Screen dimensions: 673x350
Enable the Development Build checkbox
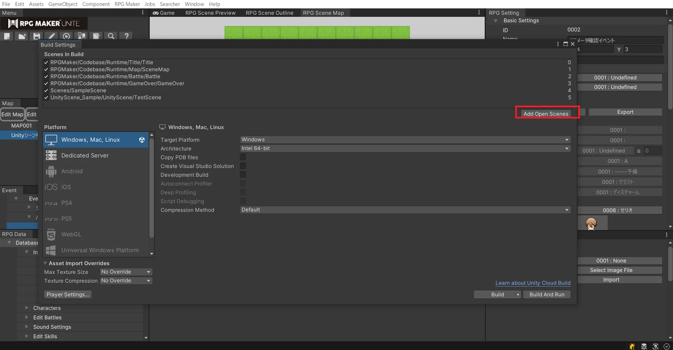pyautogui.click(x=243, y=175)
